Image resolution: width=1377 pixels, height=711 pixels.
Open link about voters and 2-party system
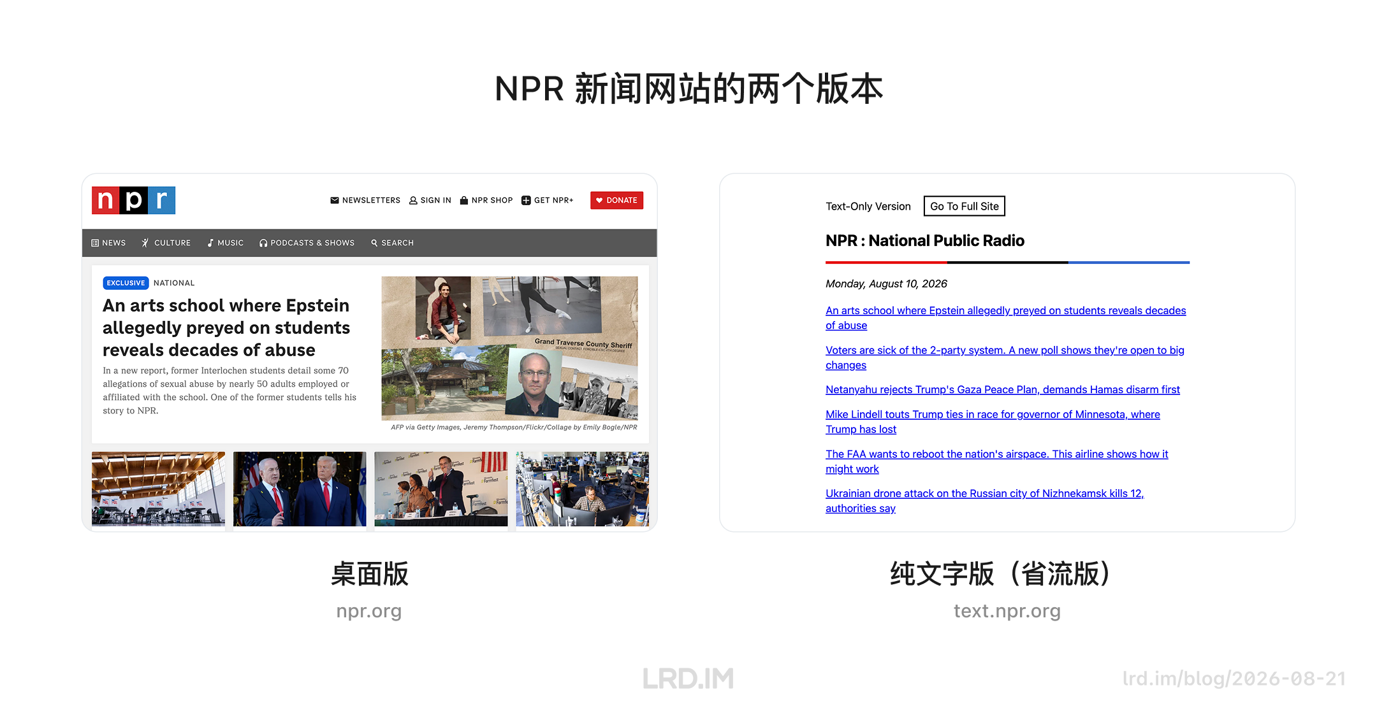coord(1005,357)
